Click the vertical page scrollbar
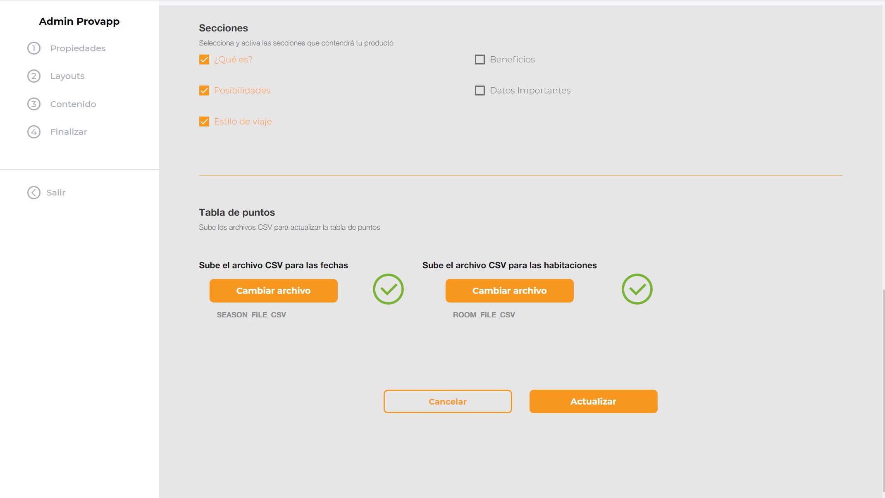This screenshot has width=885, height=498. (884, 391)
